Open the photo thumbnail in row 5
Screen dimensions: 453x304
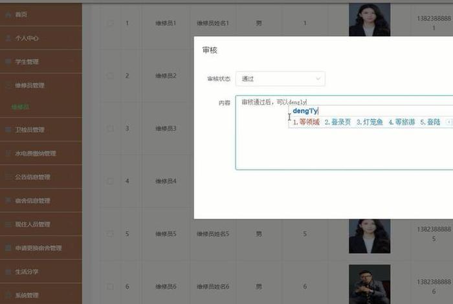pyautogui.click(x=370, y=236)
